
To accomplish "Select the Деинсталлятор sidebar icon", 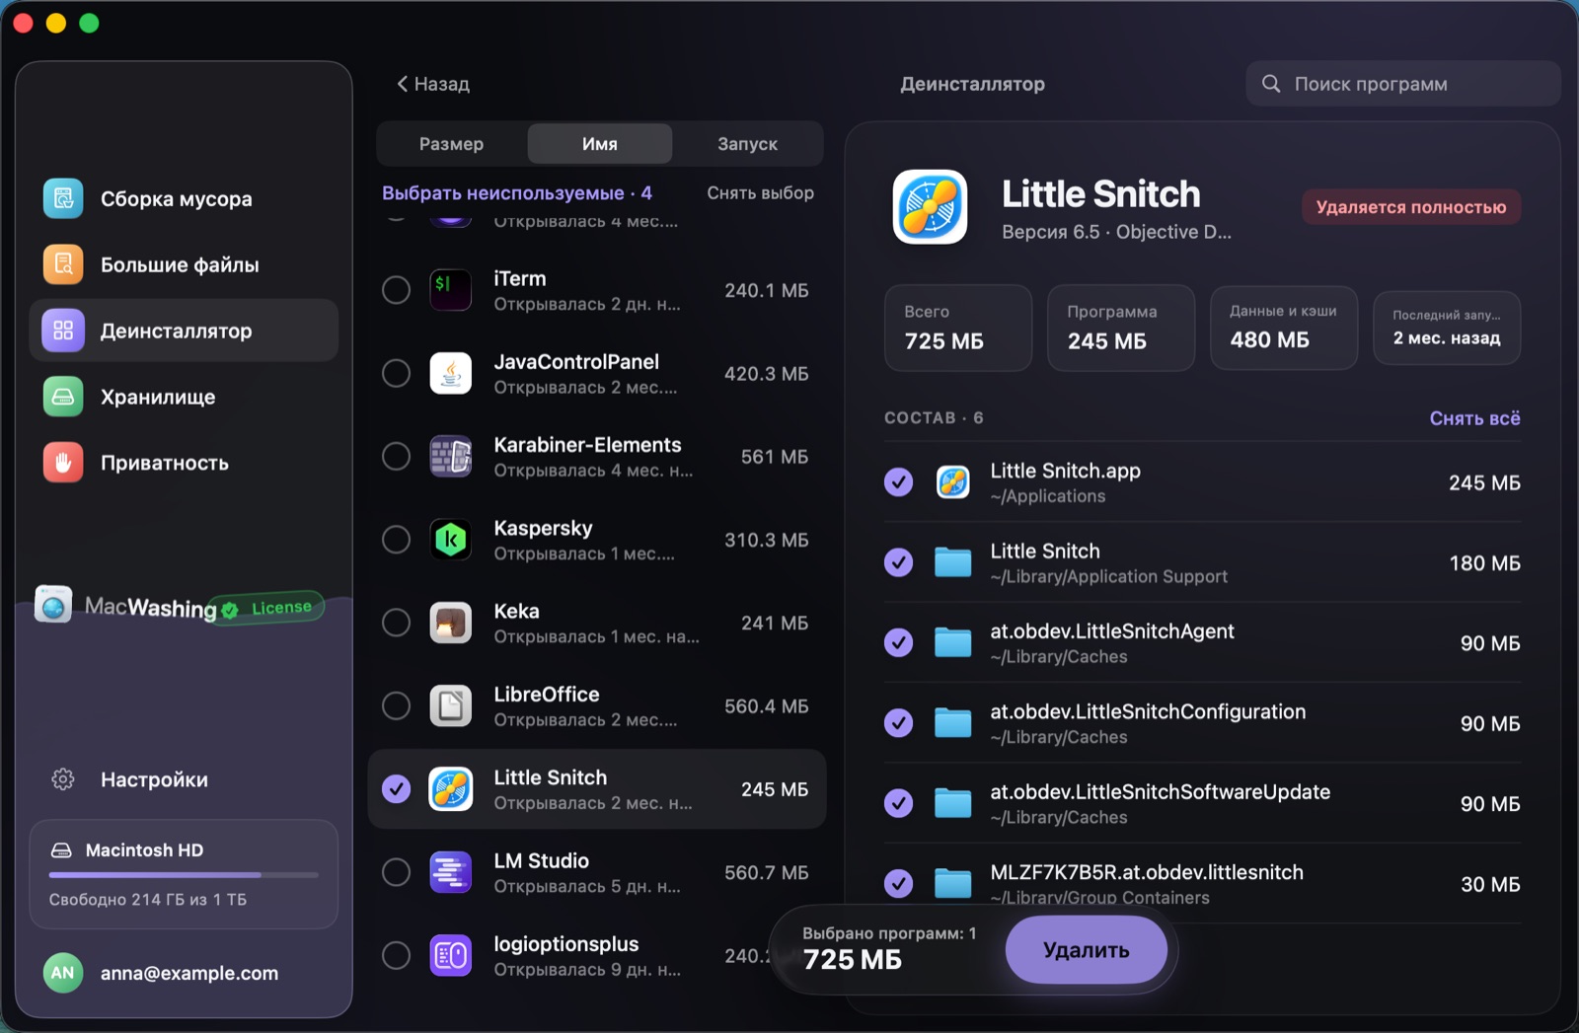I will click(63, 331).
